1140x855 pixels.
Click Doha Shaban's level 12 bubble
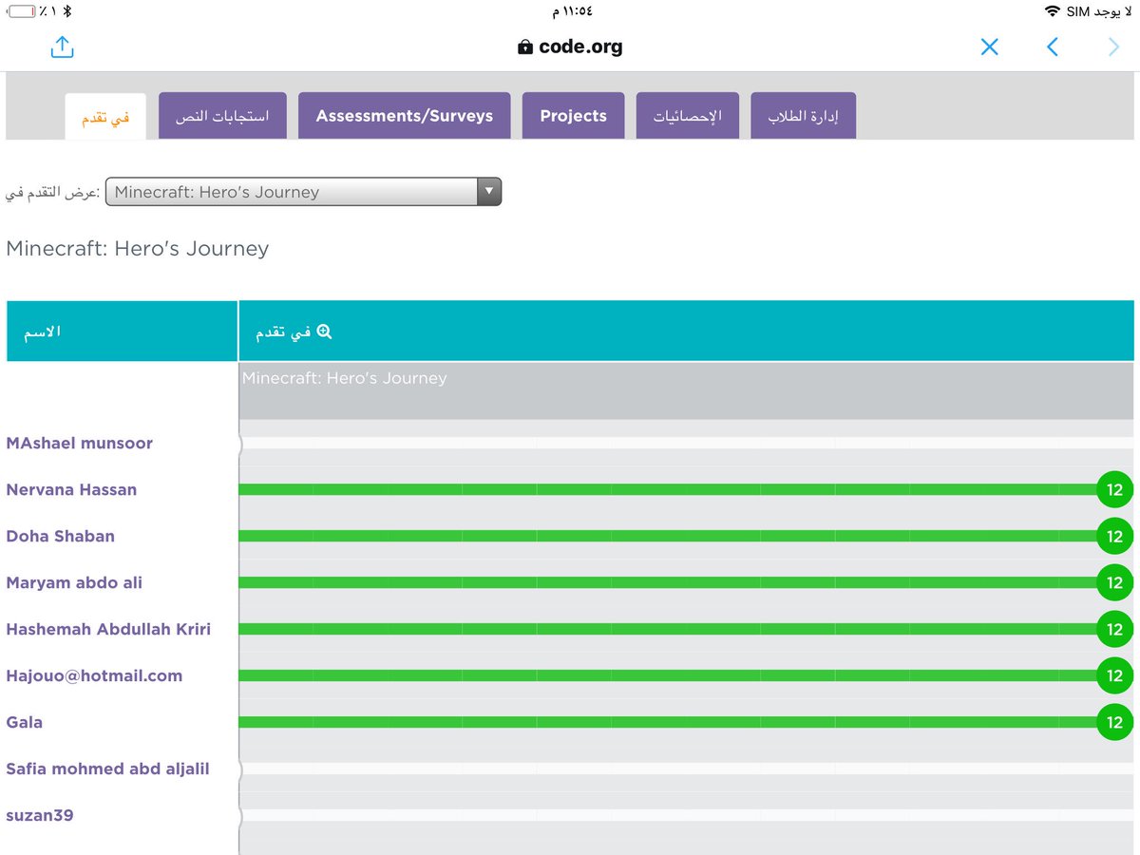pyautogui.click(x=1114, y=536)
